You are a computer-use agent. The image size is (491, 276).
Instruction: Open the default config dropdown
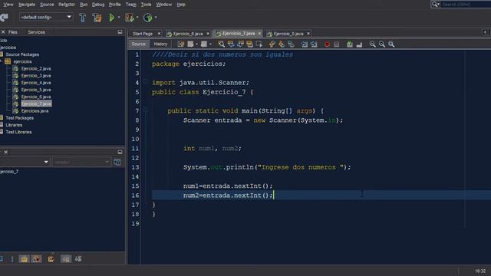(46, 17)
